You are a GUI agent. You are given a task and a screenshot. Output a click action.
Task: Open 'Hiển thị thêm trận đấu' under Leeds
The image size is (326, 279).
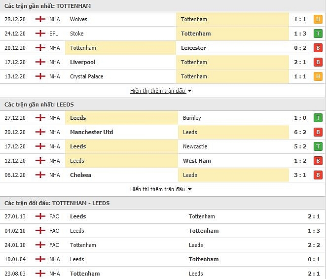[x=158, y=189]
